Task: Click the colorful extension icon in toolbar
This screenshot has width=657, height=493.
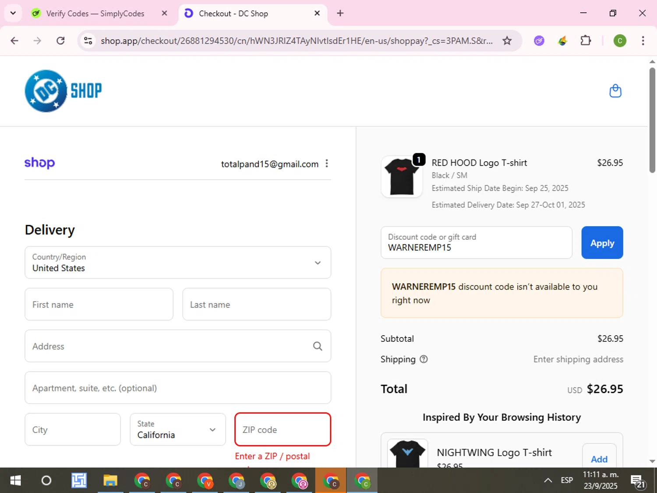Action: (562, 41)
